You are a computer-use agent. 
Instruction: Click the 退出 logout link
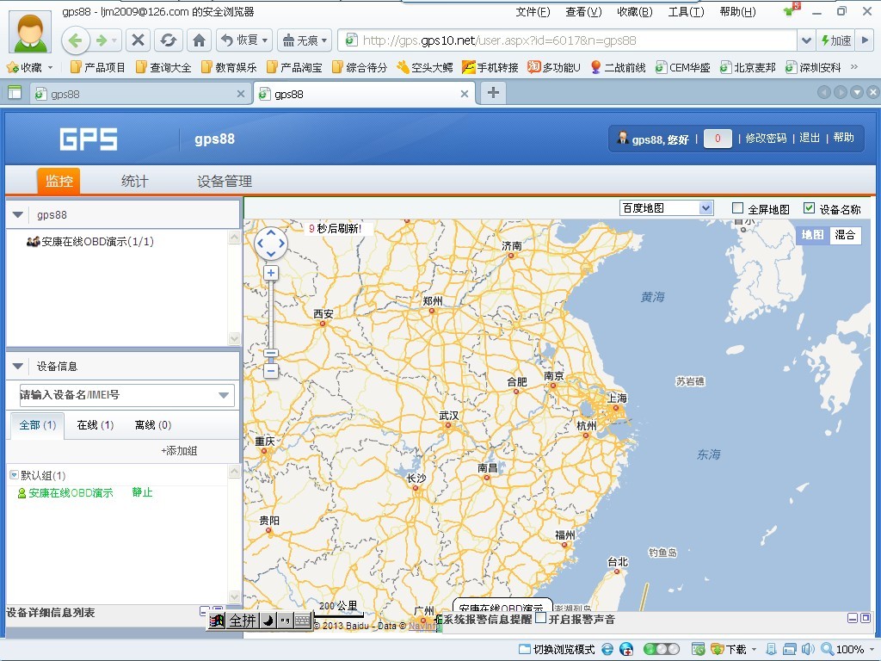click(810, 139)
